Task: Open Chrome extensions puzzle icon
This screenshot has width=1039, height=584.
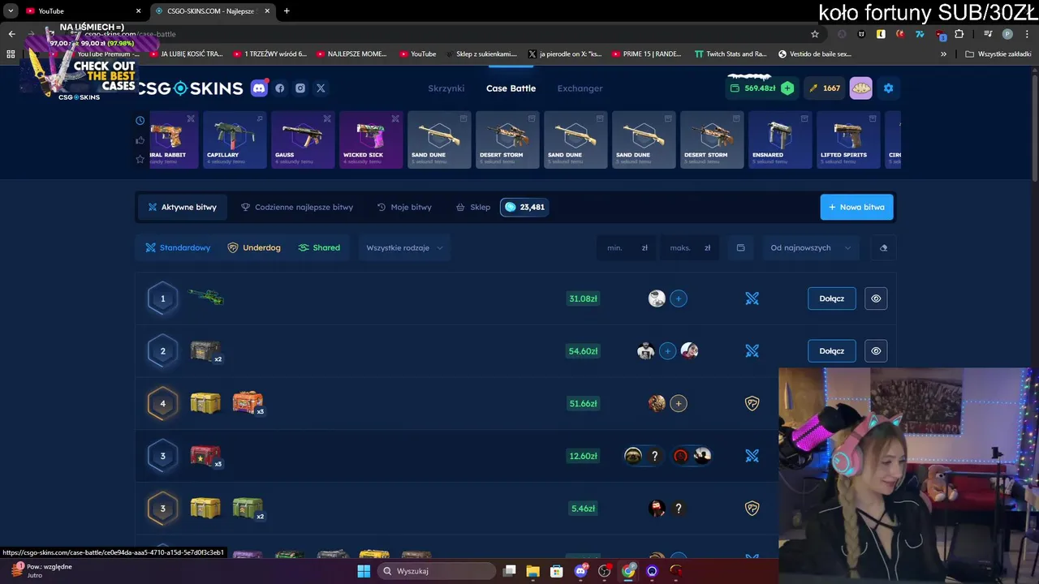Action: pyautogui.click(x=959, y=34)
